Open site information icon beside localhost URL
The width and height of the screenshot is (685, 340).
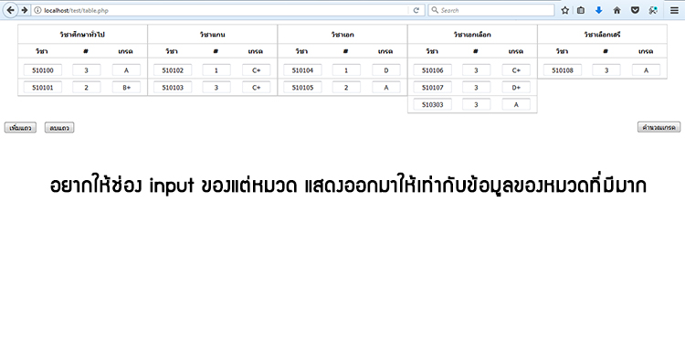click(37, 10)
